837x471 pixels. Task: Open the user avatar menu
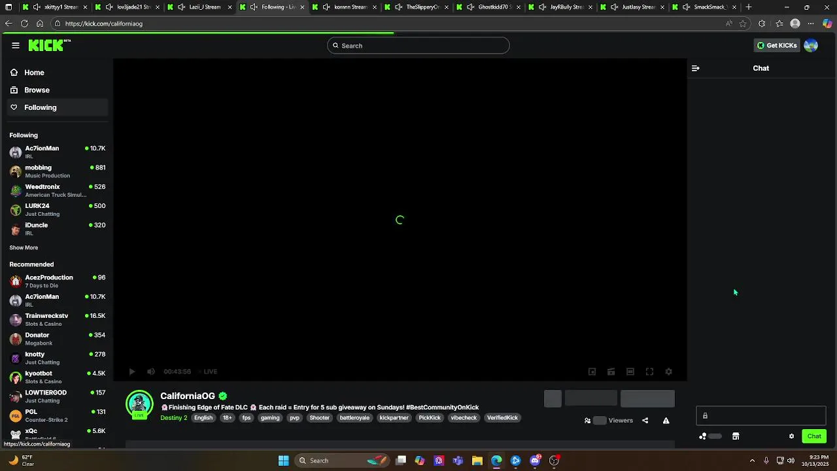pos(811,45)
